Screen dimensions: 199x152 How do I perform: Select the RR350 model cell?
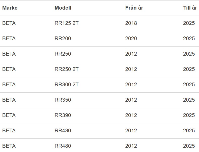[x=63, y=100]
